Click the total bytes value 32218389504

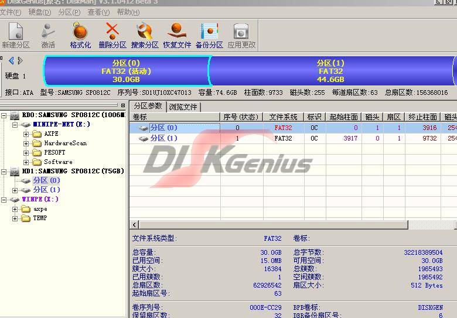click(x=423, y=252)
